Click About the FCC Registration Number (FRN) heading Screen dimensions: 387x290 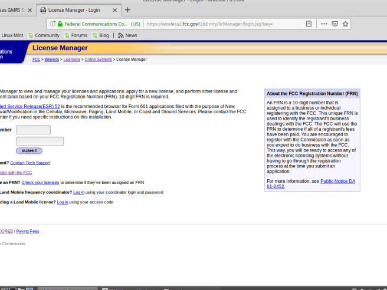[x=312, y=94]
